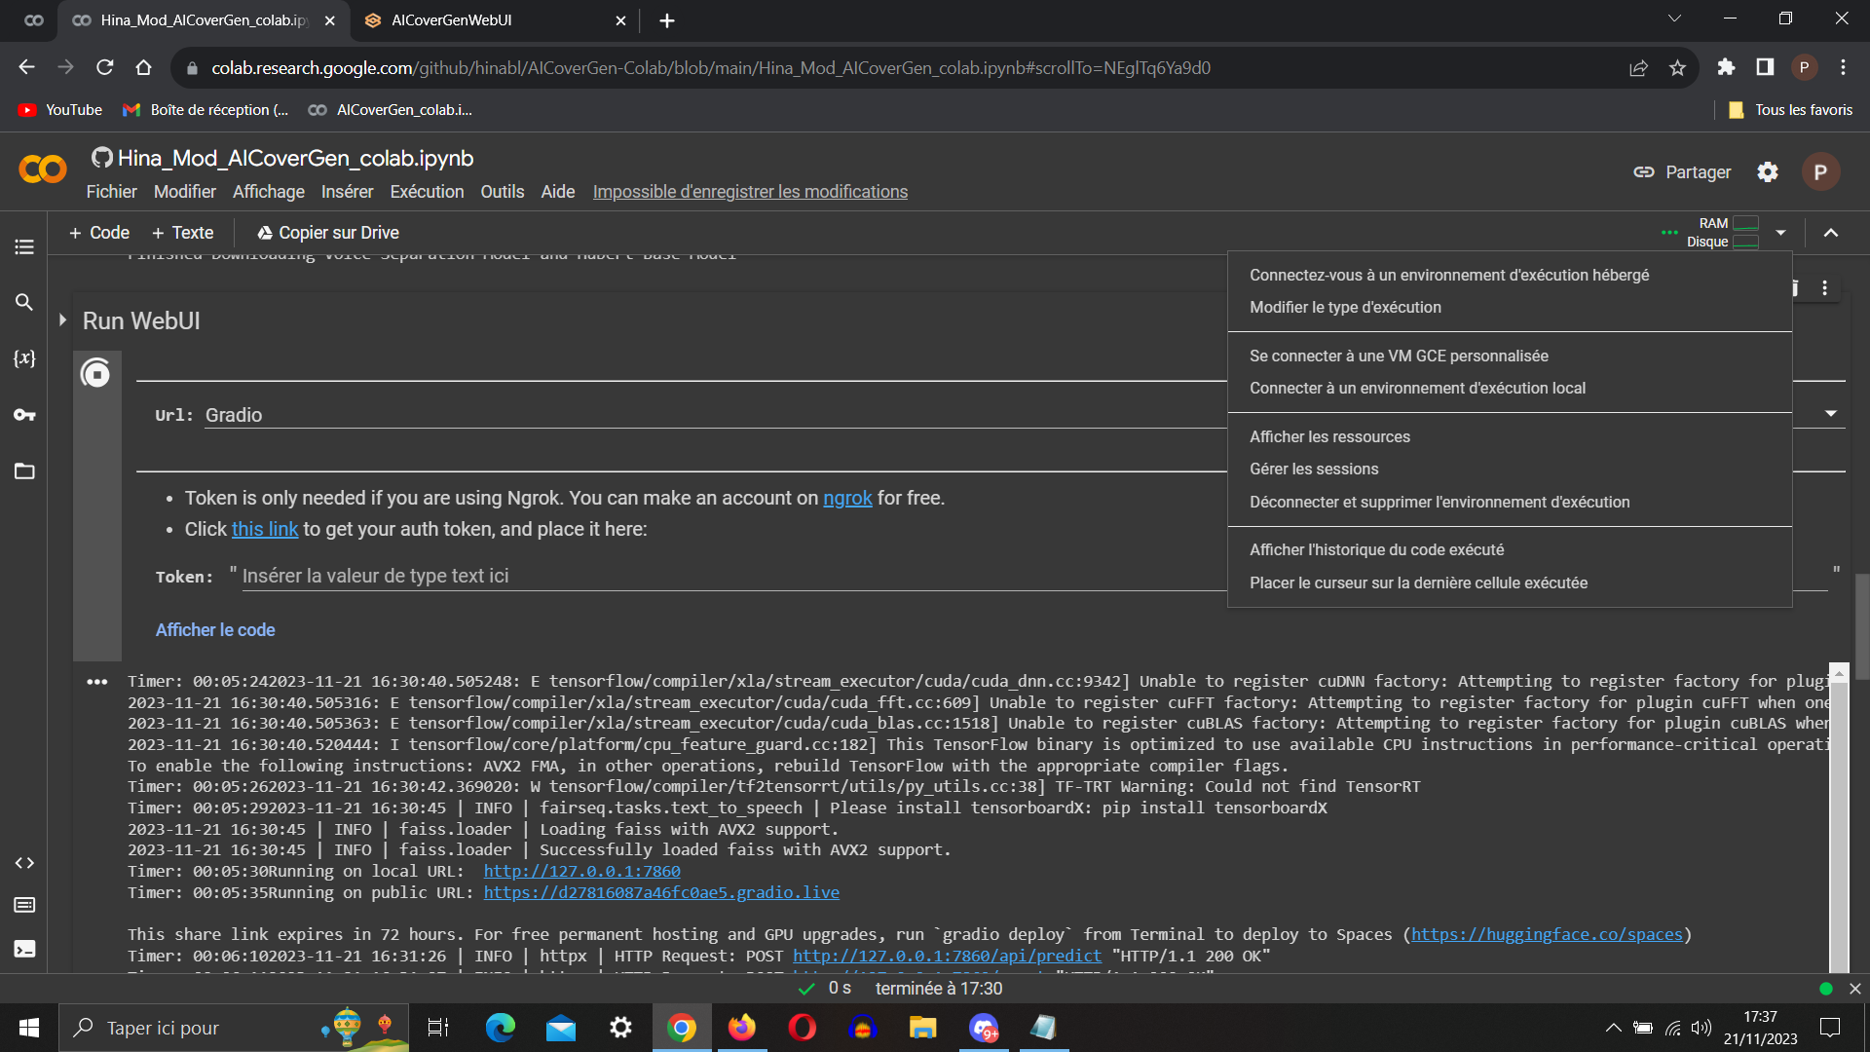Viewport: 1870px width, 1052px height.
Task: Click Copier sur Drive
Action: [x=328, y=233]
